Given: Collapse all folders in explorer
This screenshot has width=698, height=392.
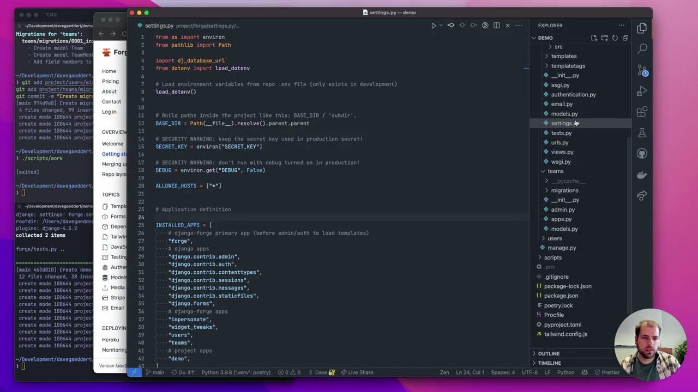Looking at the screenshot, I should point(625,38).
